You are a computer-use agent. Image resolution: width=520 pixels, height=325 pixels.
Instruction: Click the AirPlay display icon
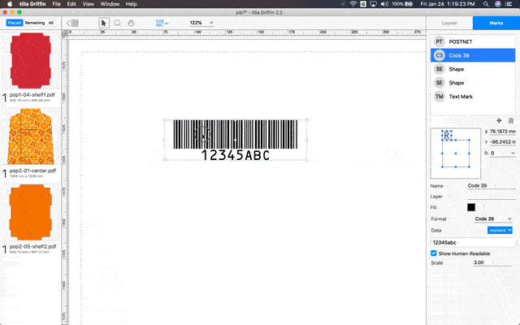(374, 4)
